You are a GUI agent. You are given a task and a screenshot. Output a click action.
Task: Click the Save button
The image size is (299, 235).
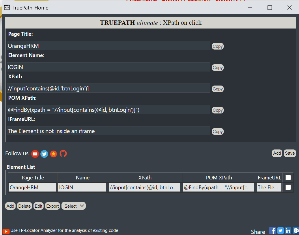[x=290, y=153]
